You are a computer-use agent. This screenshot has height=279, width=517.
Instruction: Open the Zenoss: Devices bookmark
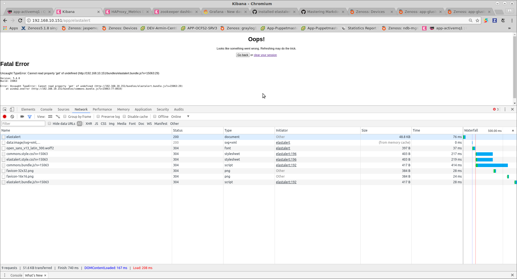pyautogui.click(x=123, y=28)
